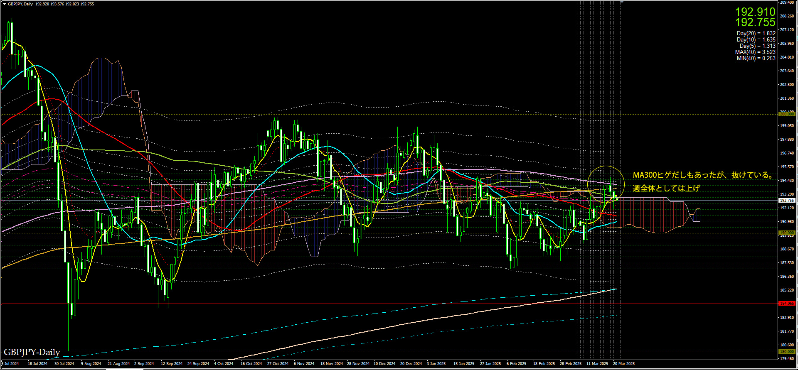This screenshot has width=798, height=370.
Task: Click the 195.570 value on price axis
Action: (x=787, y=167)
